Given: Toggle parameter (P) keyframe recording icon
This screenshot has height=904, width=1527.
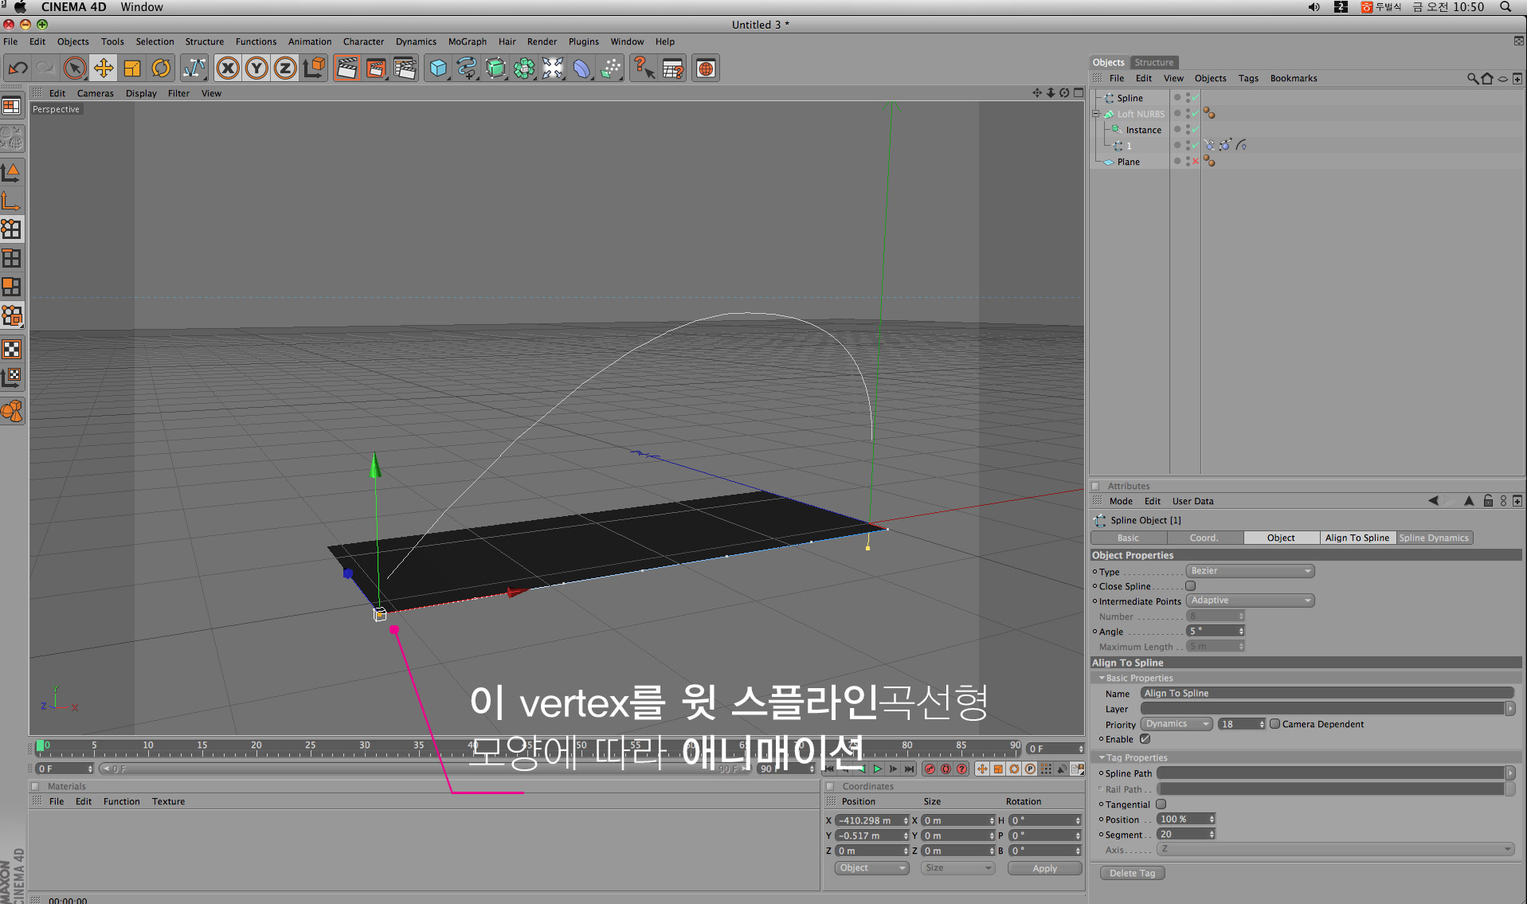Looking at the screenshot, I should point(1030,769).
